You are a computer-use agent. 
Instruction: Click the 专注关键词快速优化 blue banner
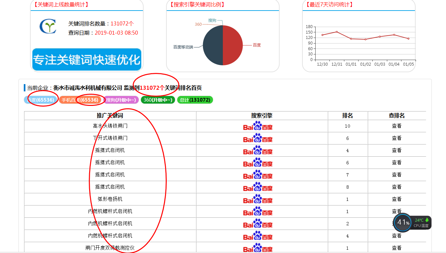point(87,60)
